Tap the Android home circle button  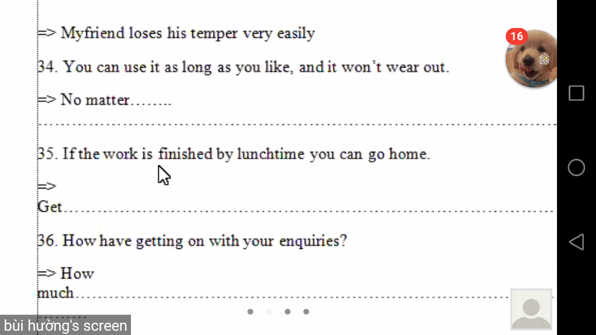576,167
